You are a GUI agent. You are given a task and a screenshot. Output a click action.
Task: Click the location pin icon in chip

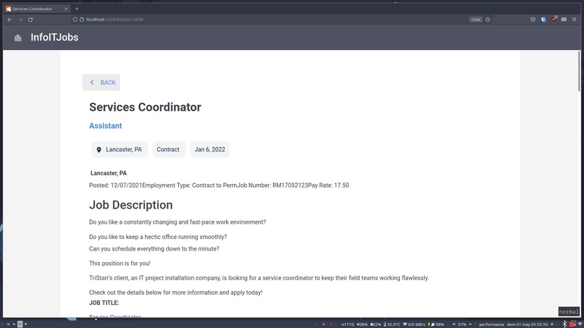(x=99, y=150)
